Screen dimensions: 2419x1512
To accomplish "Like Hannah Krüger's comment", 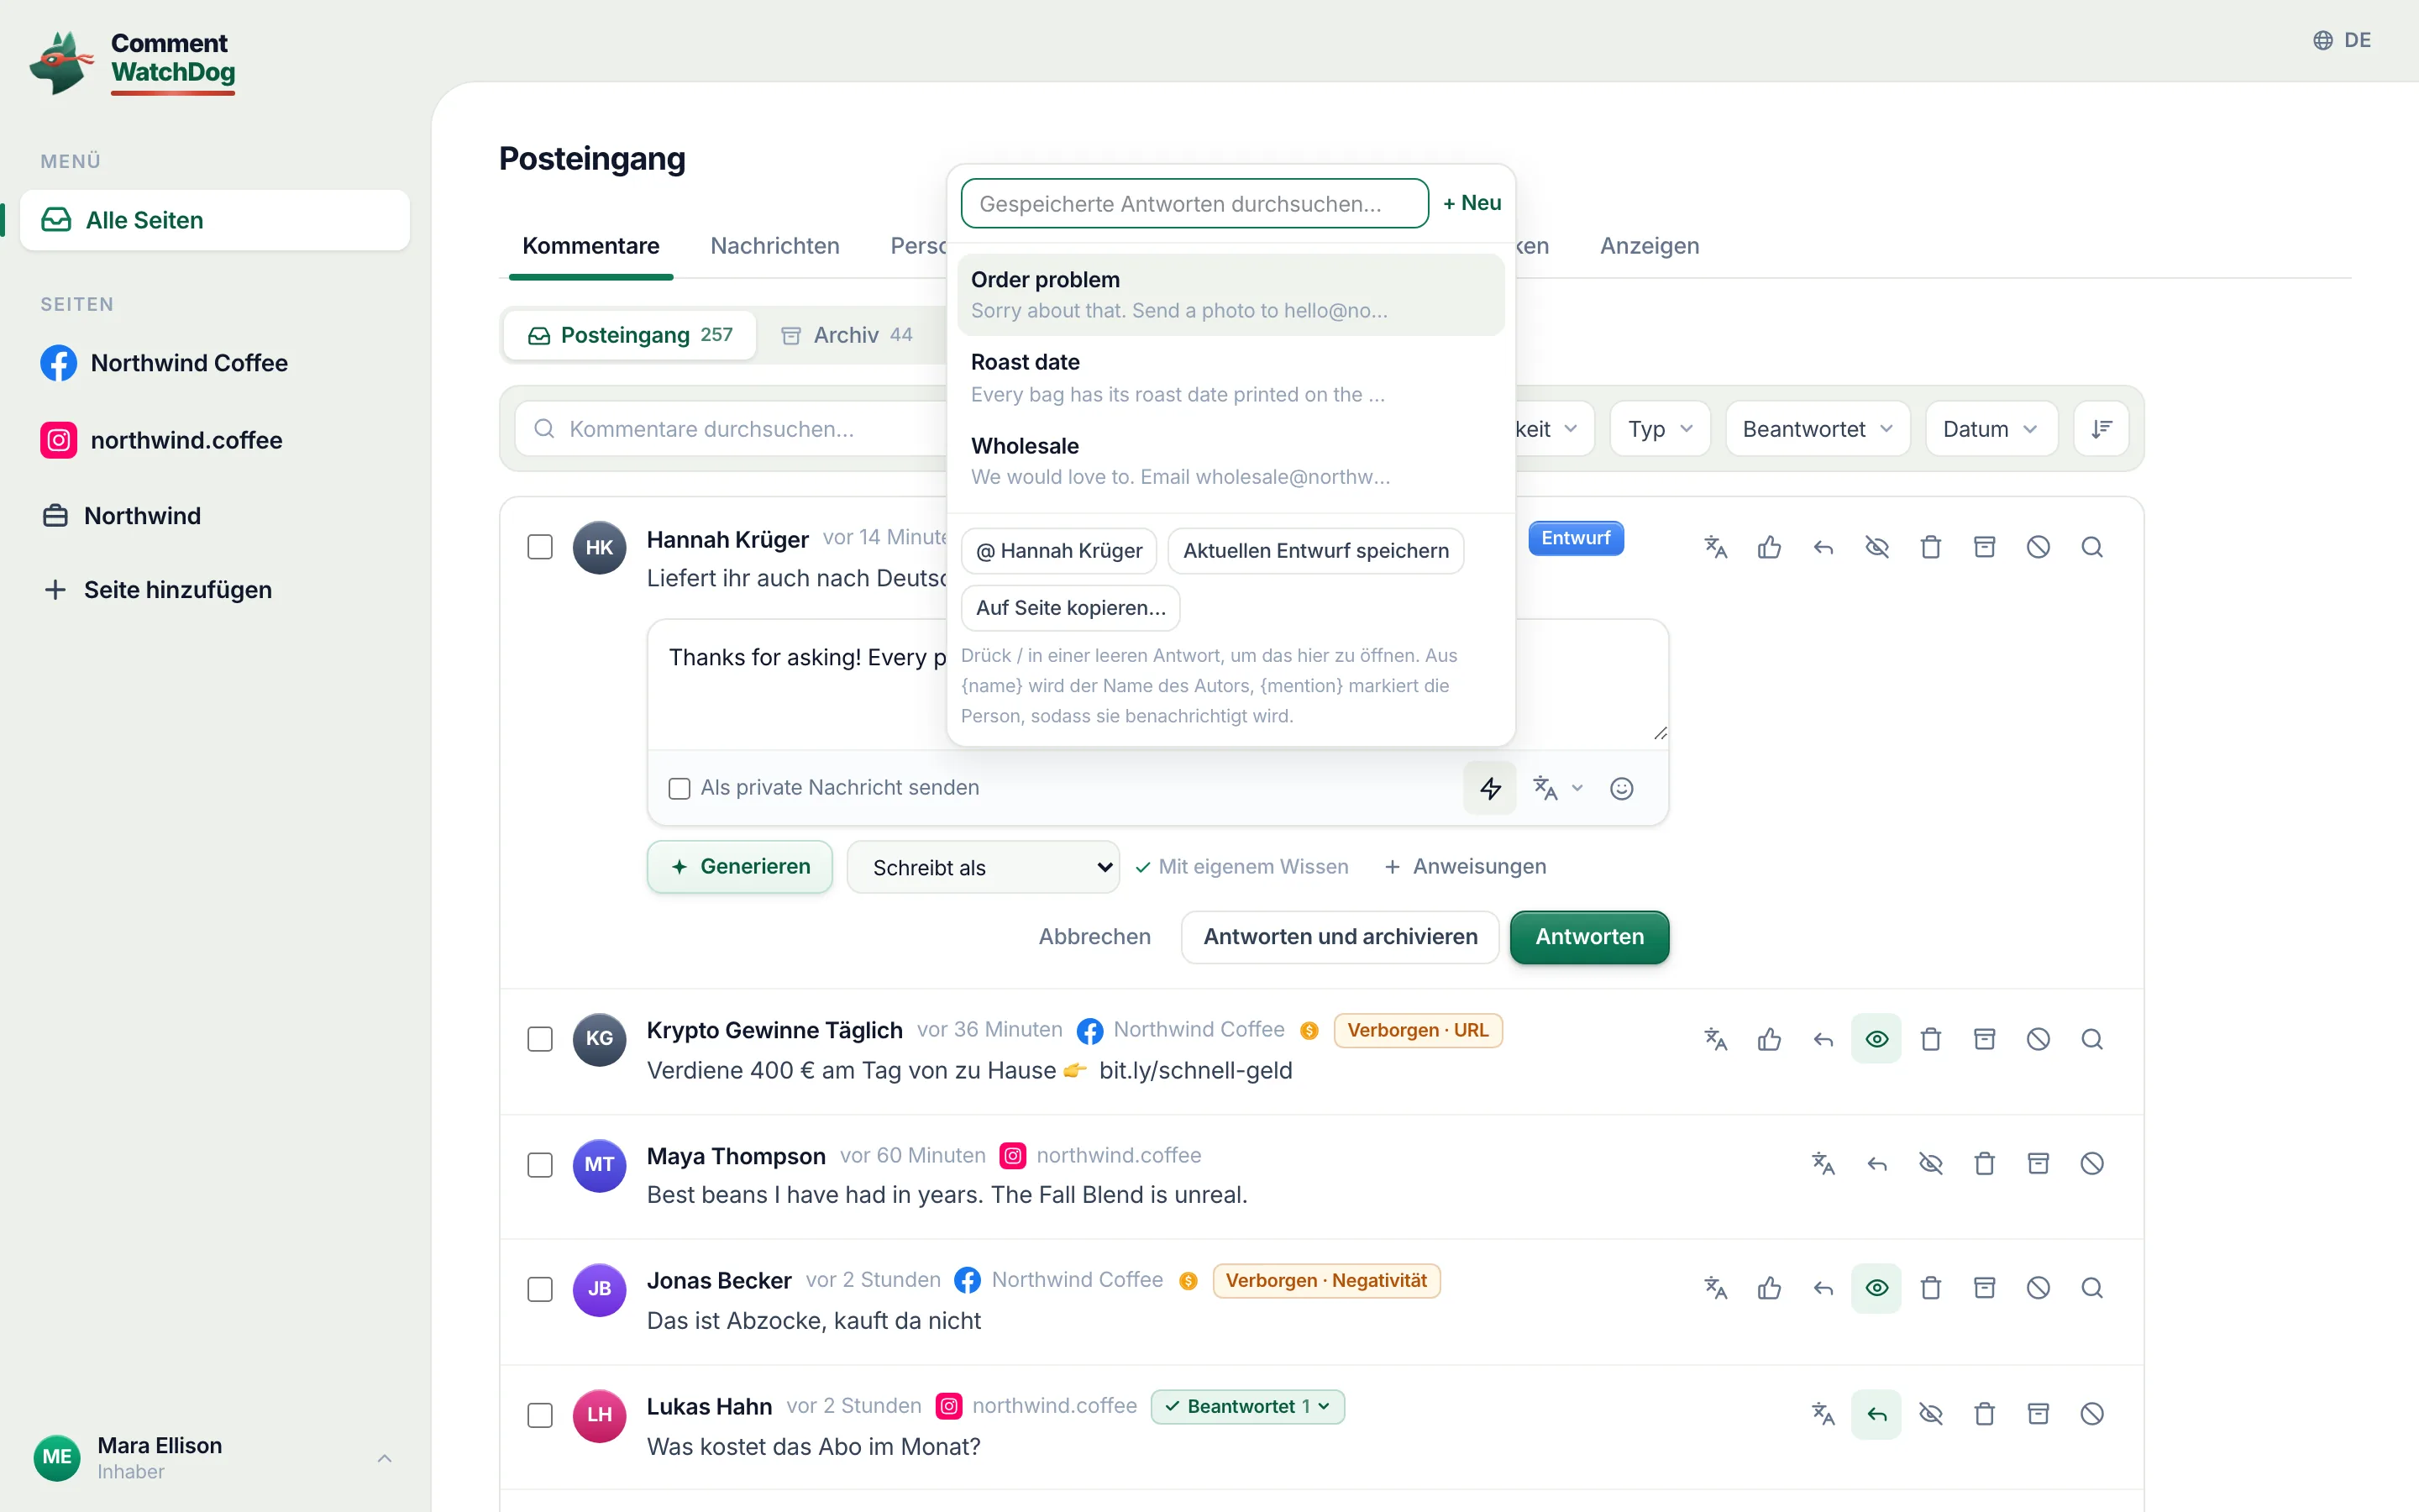I will tap(1769, 547).
